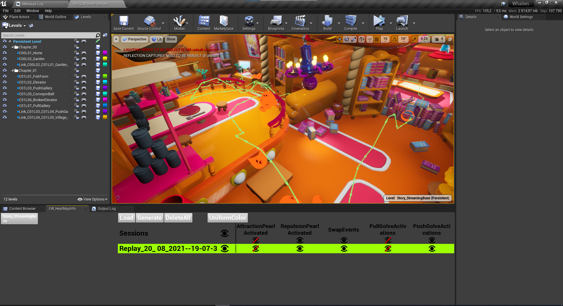This screenshot has height=306, width=563.
Task: Save the C00L01_Home level icon
Action: (98, 53)
